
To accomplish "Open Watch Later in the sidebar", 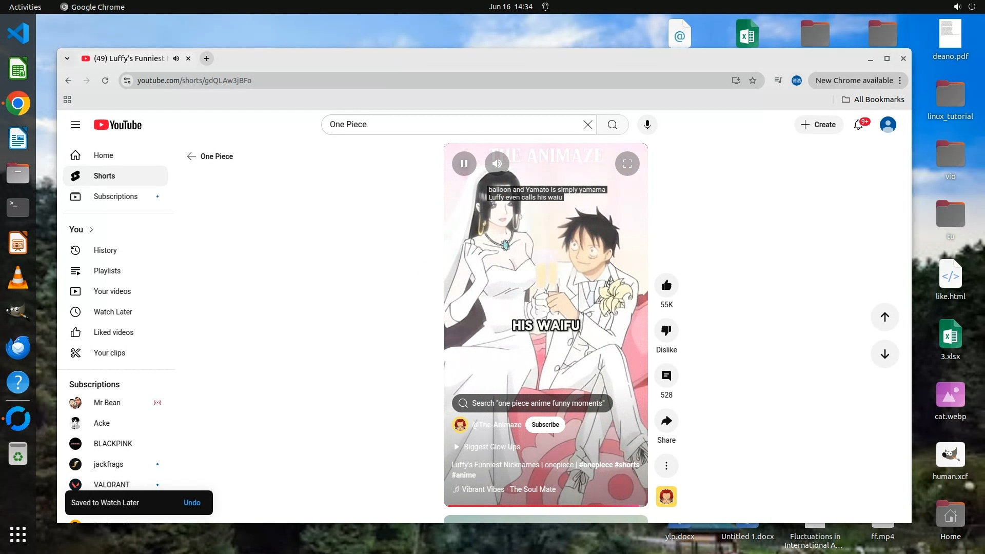I will [113, 312].
